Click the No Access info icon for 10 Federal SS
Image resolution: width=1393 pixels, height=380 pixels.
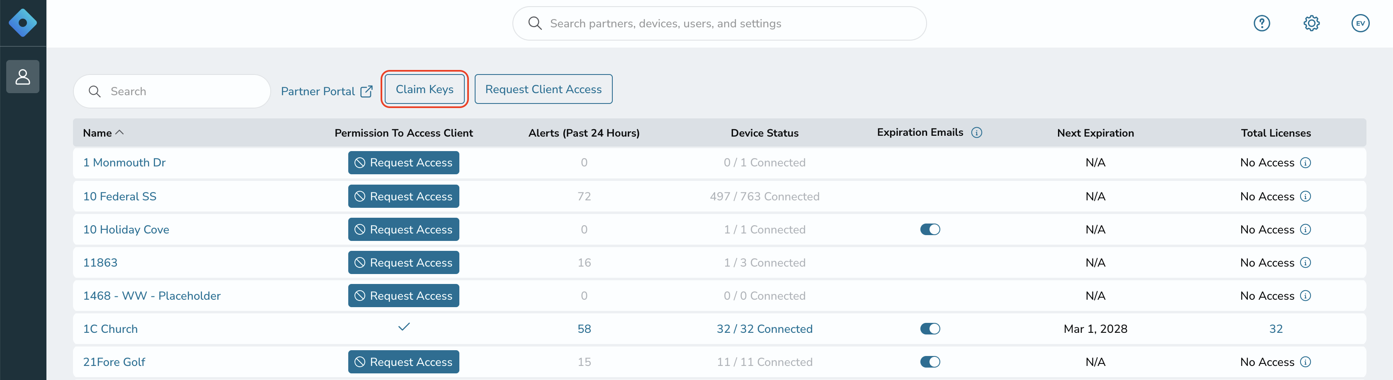point(1306,196)
